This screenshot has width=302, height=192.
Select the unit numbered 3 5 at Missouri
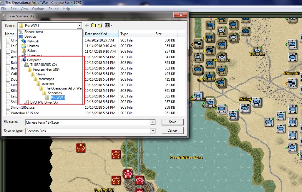[222, 58]
